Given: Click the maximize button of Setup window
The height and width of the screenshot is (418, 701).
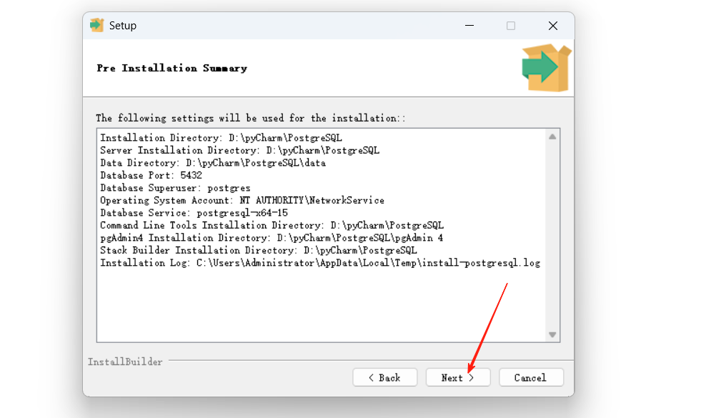Looking at the screenshot, I should [511, 26].
